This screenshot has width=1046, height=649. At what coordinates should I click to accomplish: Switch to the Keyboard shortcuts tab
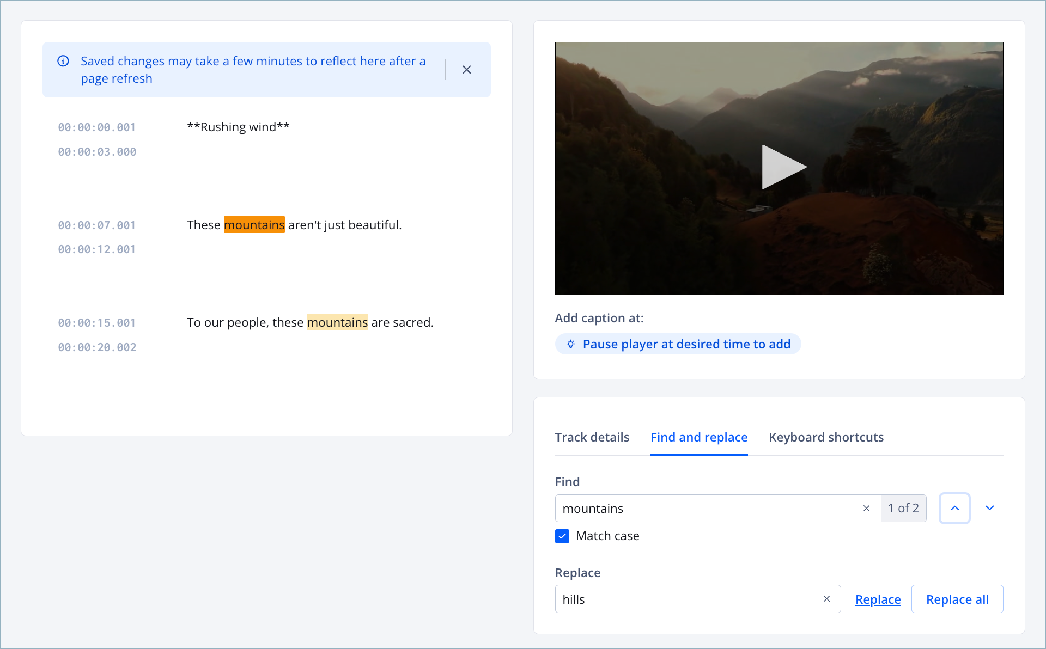(826, 437)
